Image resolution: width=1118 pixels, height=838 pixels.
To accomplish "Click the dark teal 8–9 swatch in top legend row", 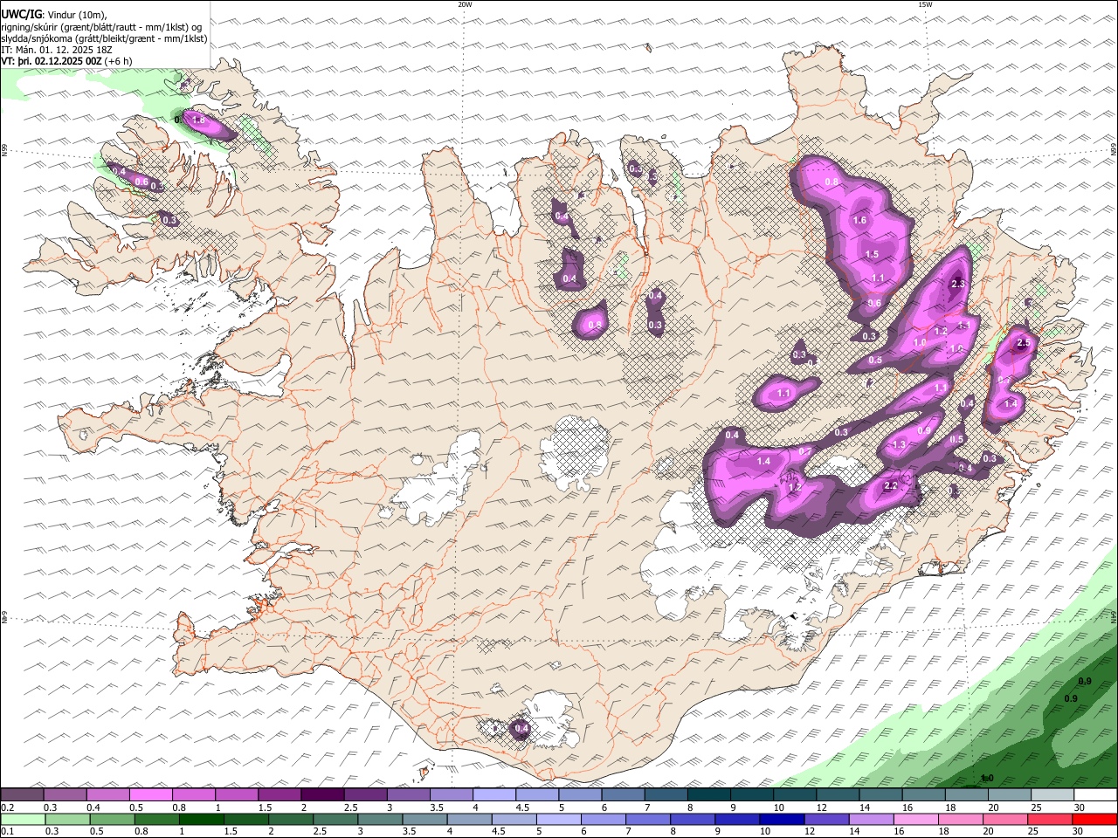I will pos(708,795).
